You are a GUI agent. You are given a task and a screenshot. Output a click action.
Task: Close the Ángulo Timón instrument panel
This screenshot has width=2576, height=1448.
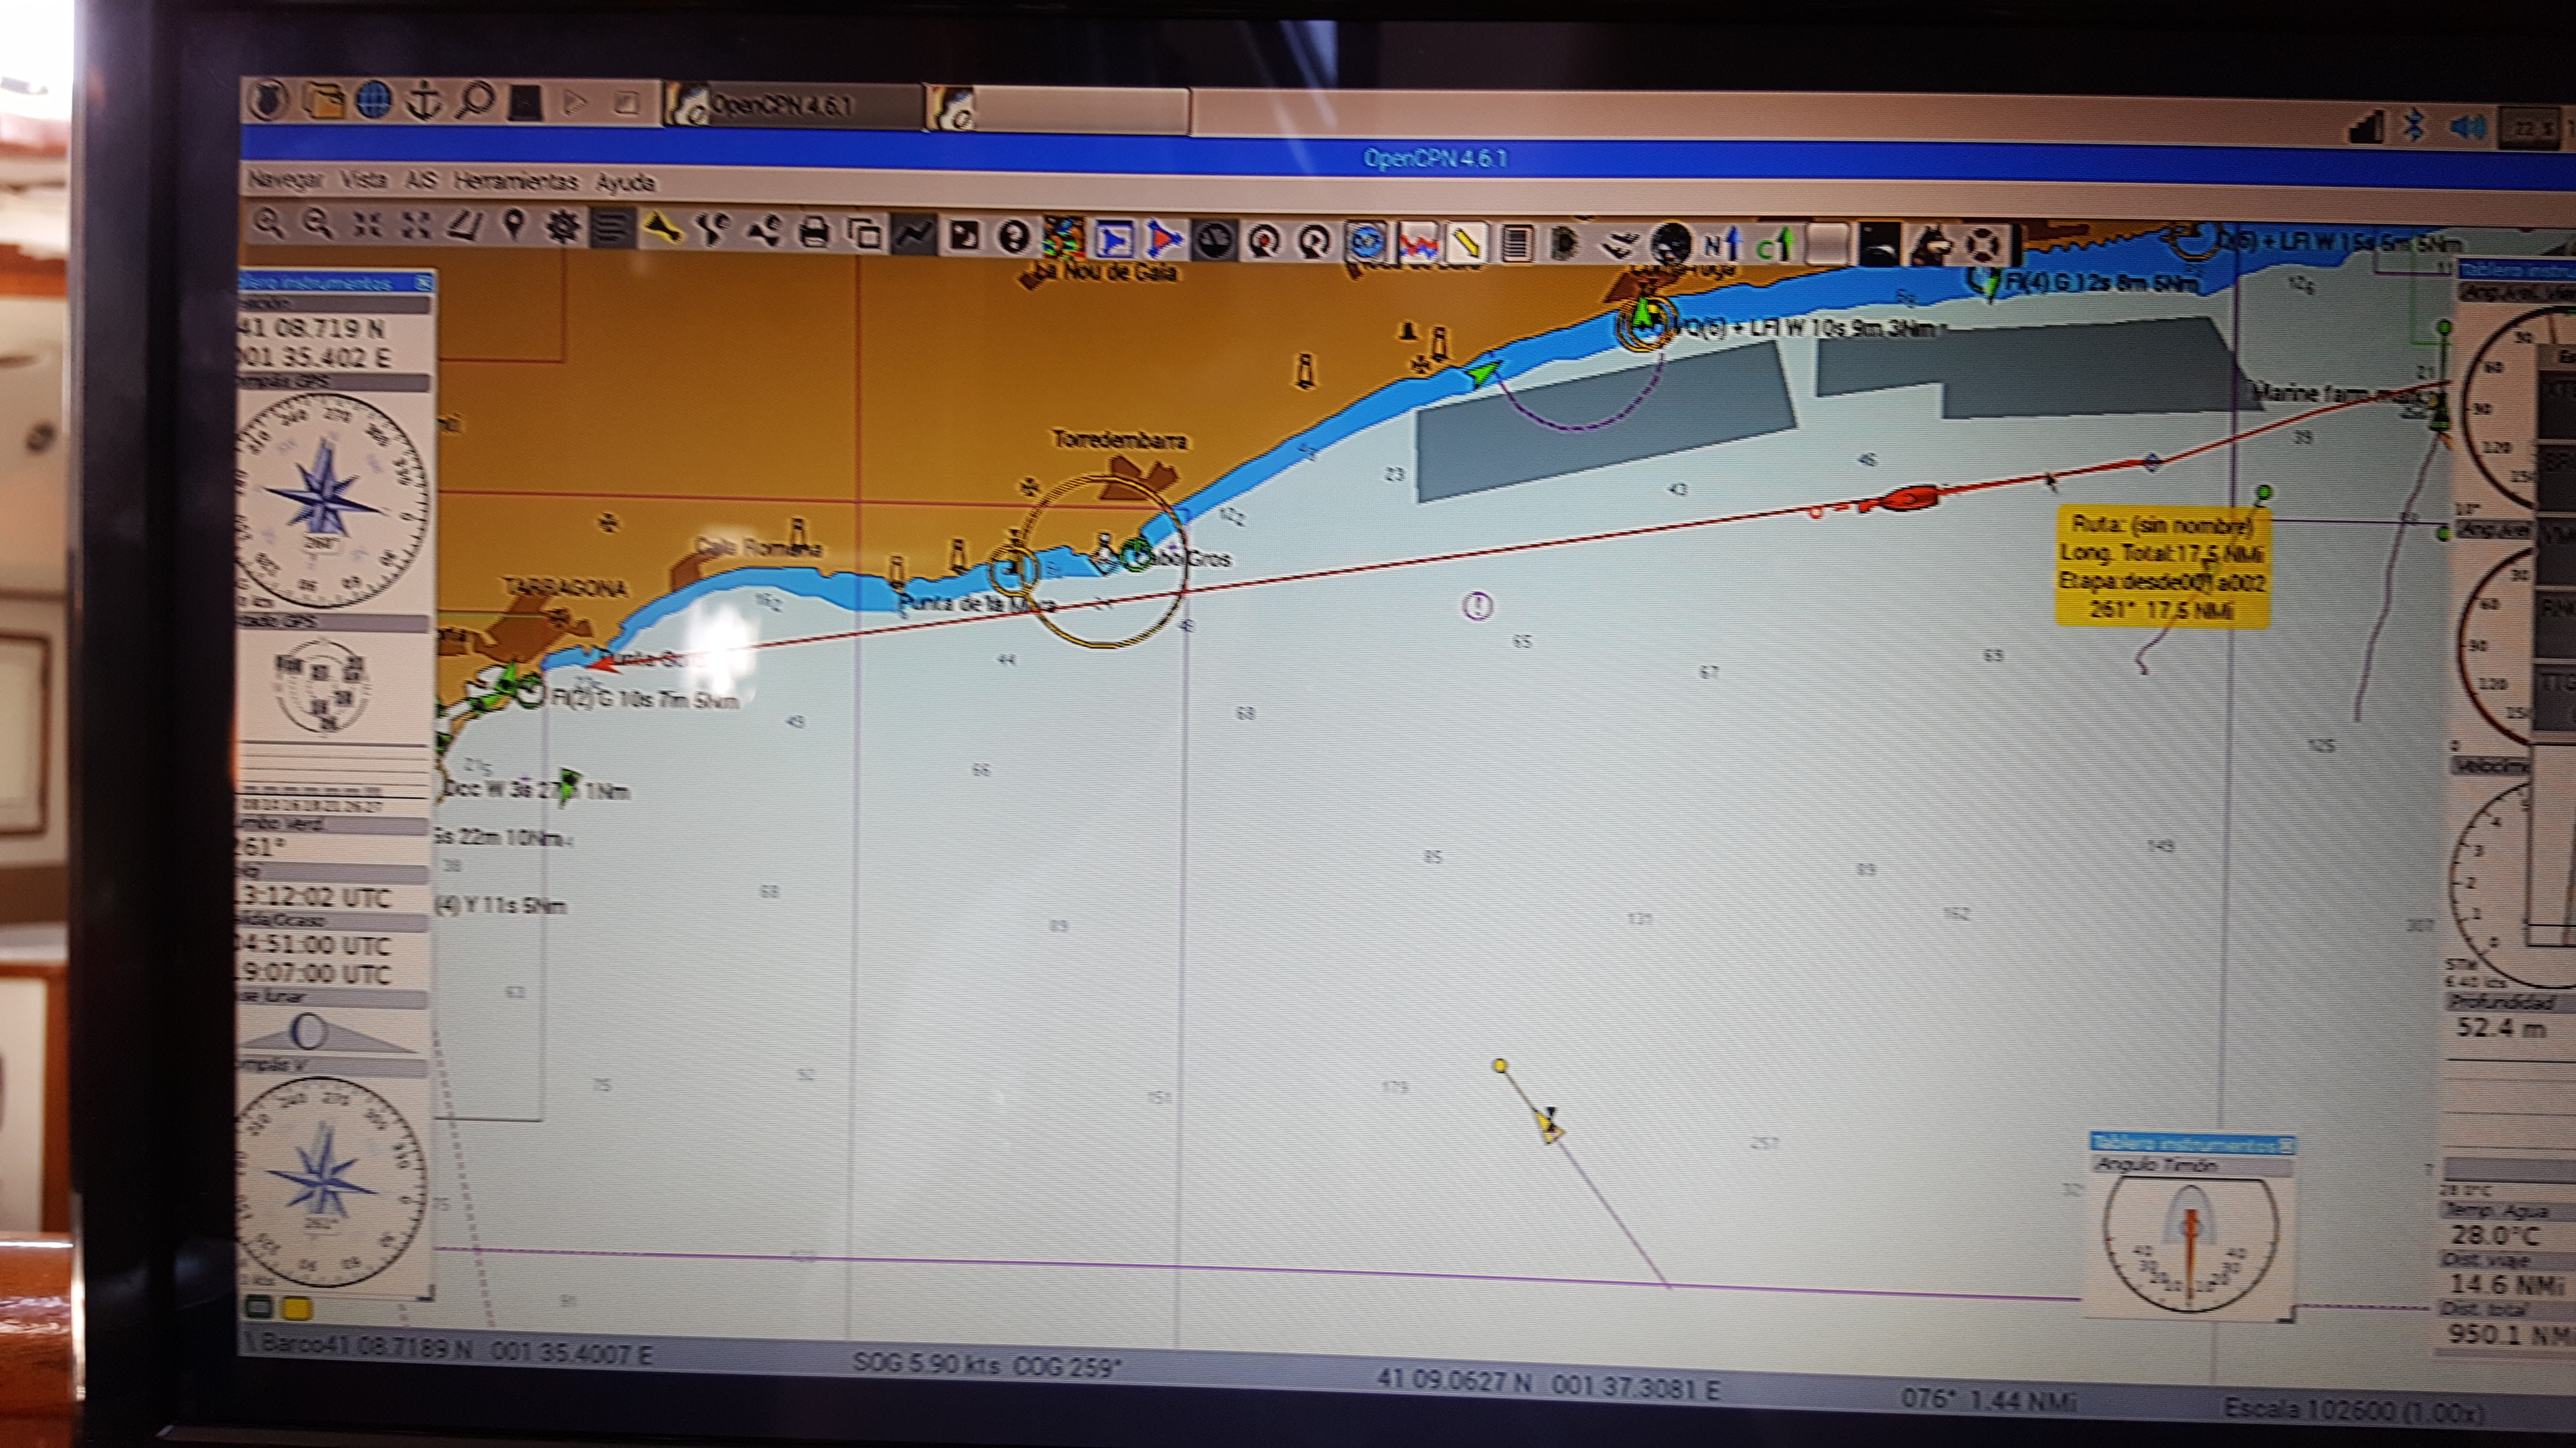(2288, 1145)
